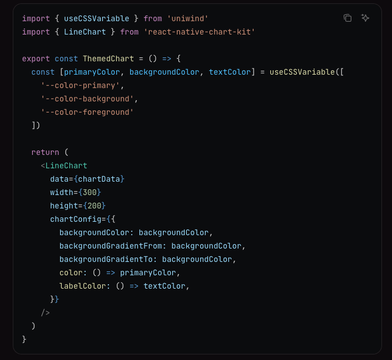
Task: Click textColor in the destructuring array
Action: (x=230, y=72)
